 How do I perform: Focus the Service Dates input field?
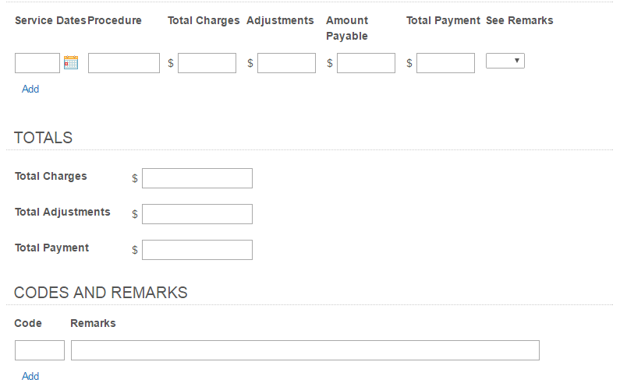point(37,63)
